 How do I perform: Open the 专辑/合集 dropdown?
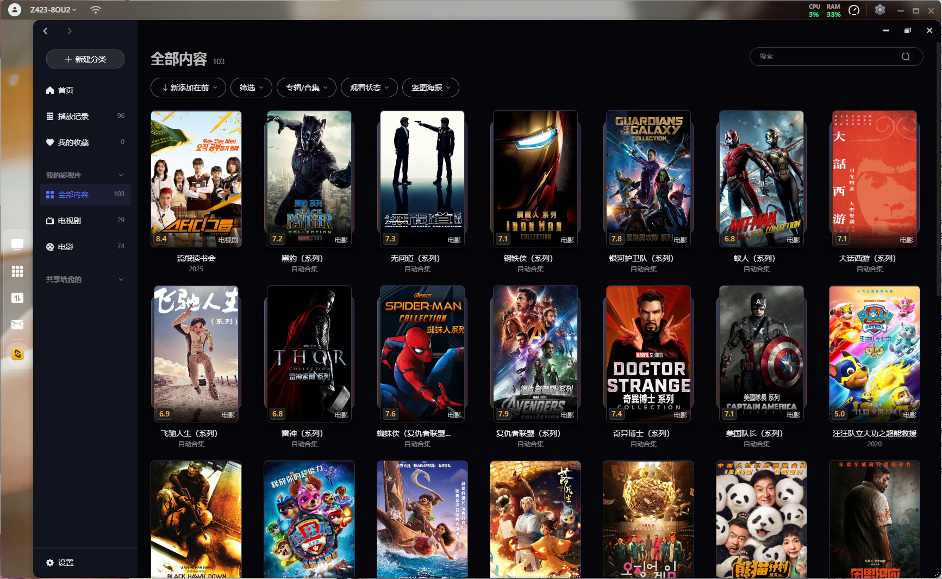[307, 88]
